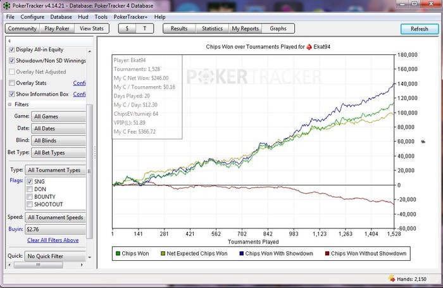Viewport: 443px width, 288px height.
Task: Open the Configure menu
Action: pyautogui.click(x=32, y=17)
